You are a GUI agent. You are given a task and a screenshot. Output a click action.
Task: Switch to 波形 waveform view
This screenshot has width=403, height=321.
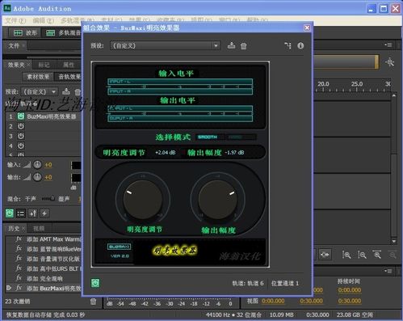25,33
